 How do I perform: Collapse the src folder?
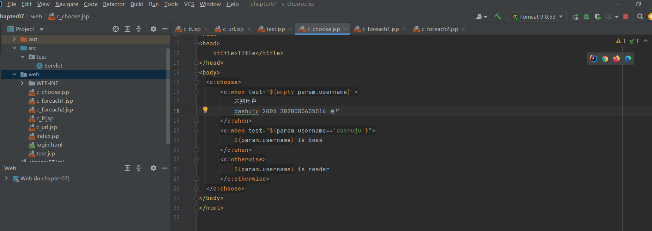14,48
